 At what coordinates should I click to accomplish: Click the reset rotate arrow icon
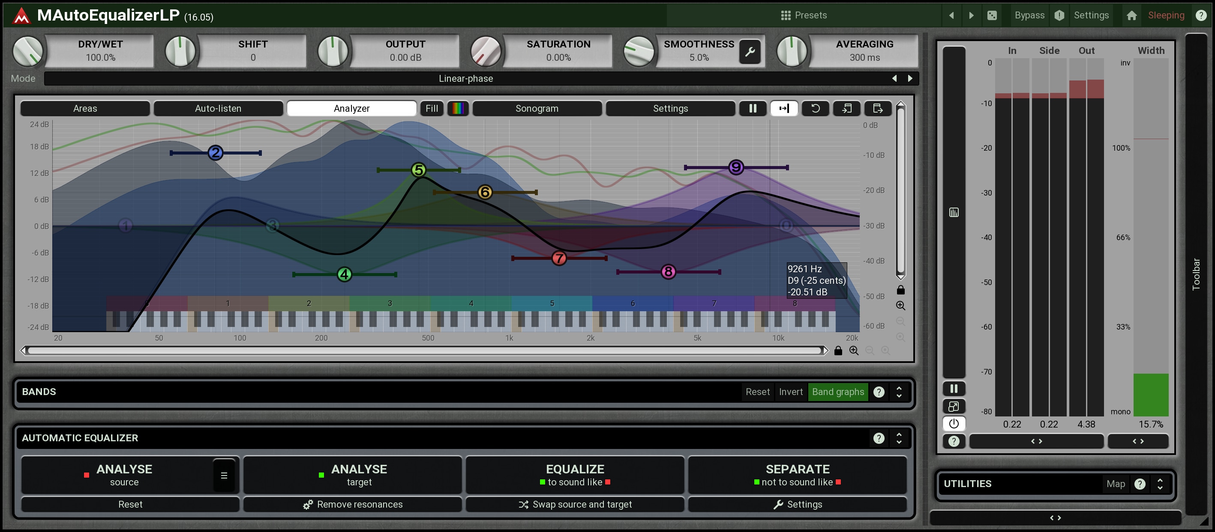point(815,108)
